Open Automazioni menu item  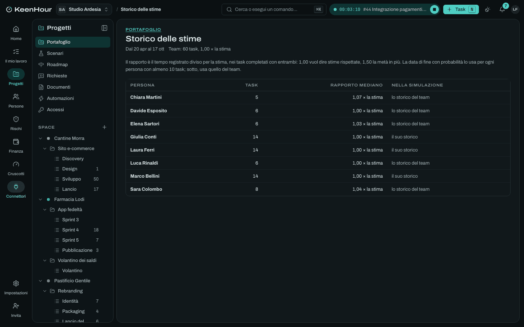[73, 98]
